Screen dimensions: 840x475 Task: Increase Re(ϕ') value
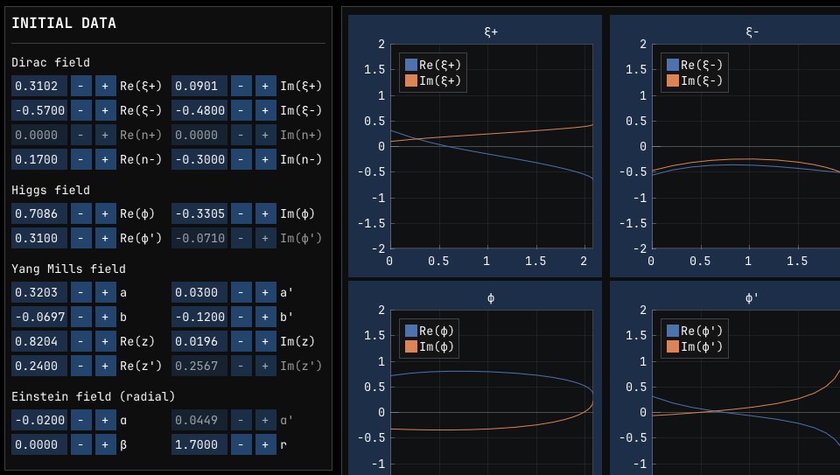[x=106, y=238]
